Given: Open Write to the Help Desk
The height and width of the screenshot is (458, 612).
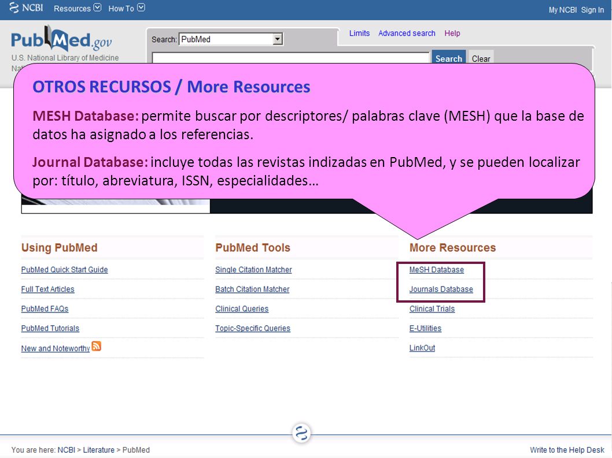Looking at the screenshot, I should pos(567,450).
